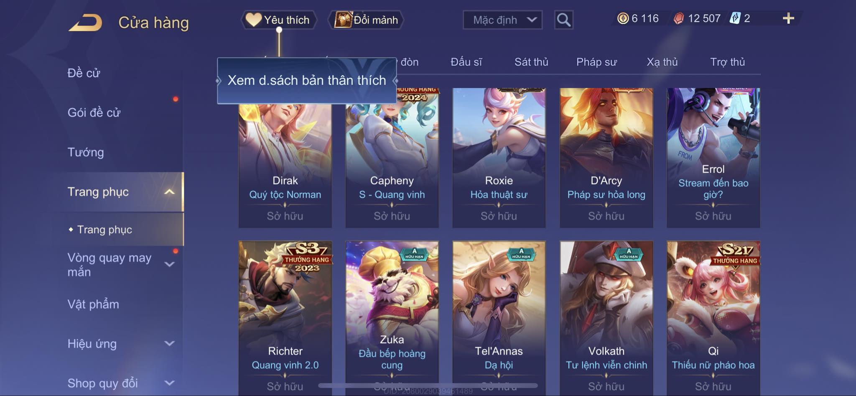Open the Mặc định sort dropdown
This screenshot has height=396, width=856.
point(502,20)
